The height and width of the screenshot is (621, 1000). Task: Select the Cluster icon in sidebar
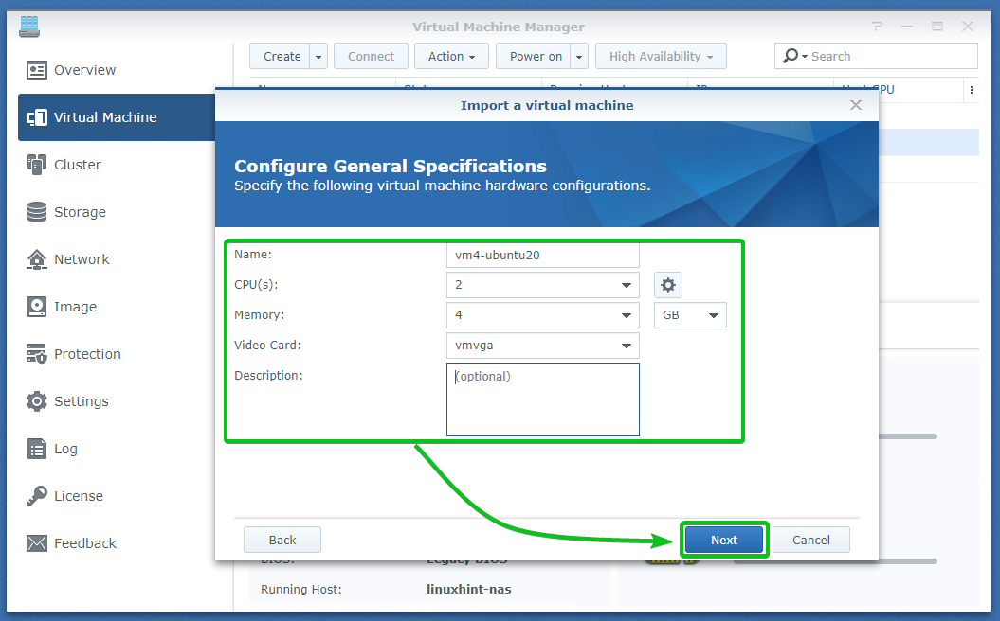pyautogui.click(x=37, y=165)
